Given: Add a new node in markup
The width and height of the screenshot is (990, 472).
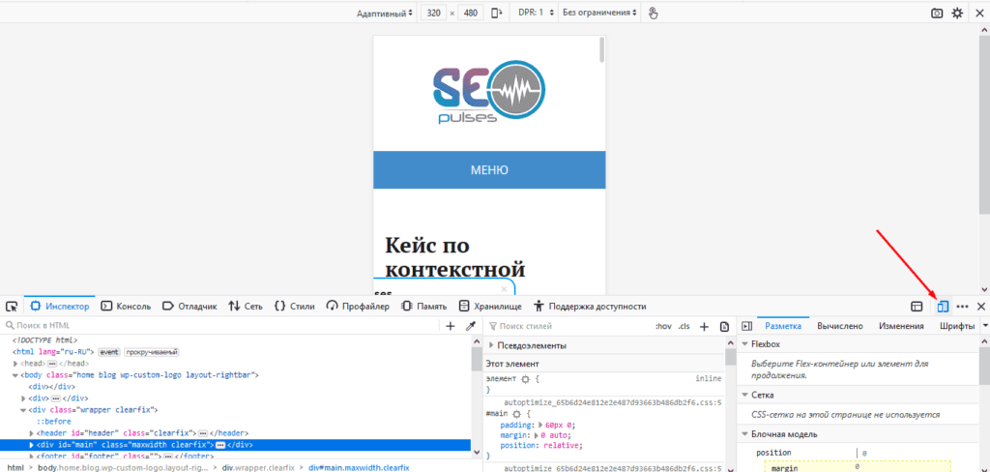Looking at the screenshot, I should (x=451, y=326).
